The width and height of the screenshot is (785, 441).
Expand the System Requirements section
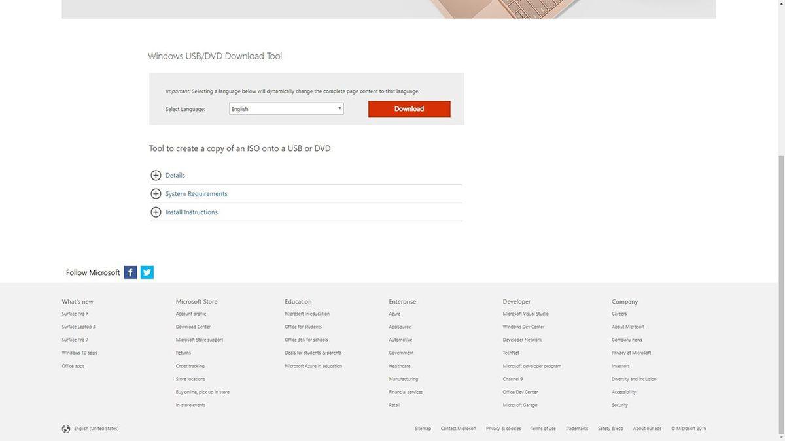(x=196, y=194)
